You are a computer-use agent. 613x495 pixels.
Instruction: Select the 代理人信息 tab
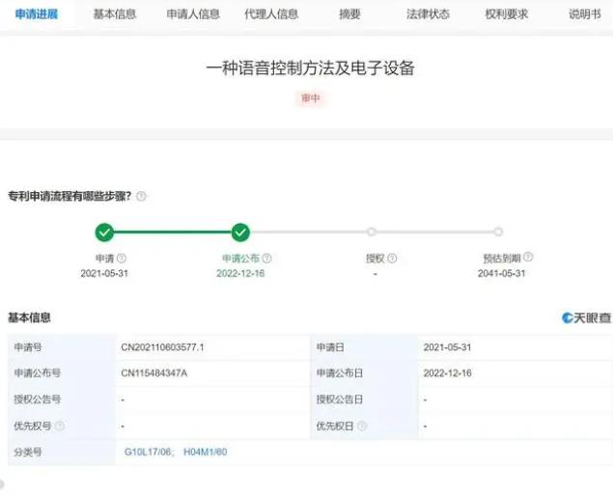[271, 14]
